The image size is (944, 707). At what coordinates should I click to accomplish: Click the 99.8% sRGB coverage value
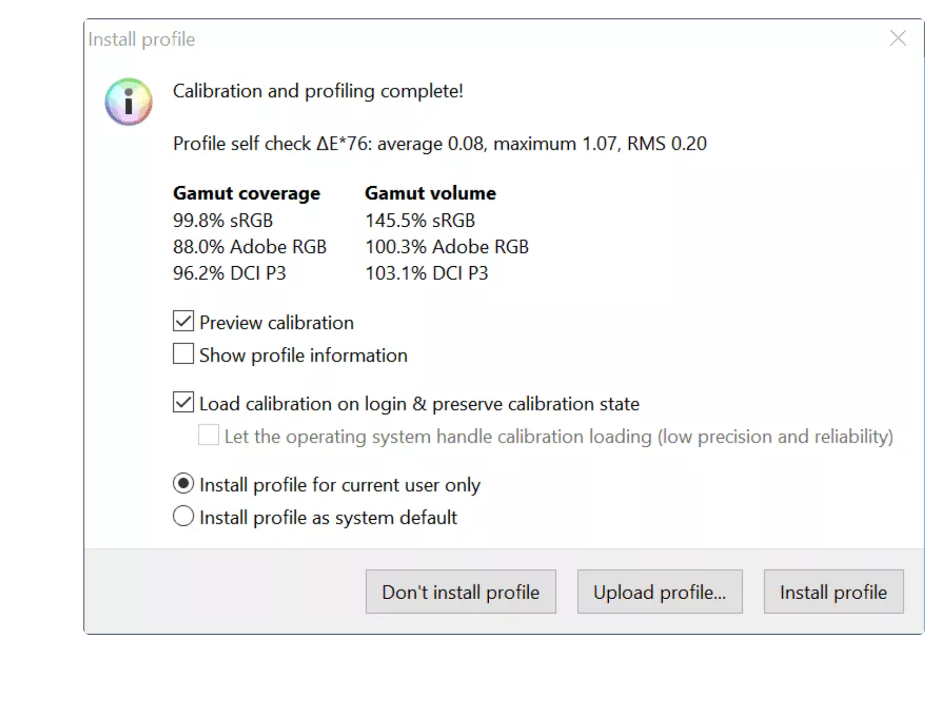(223, 221)
